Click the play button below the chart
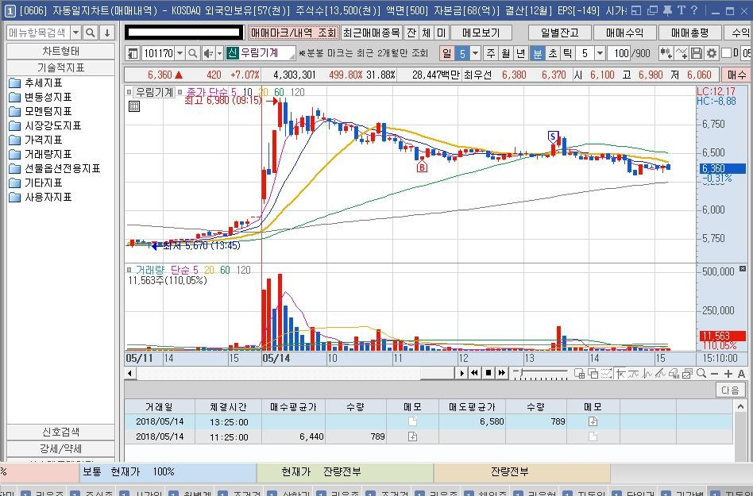Image resolution: width=753 pixels, height=496 pixels. point(461,373)
